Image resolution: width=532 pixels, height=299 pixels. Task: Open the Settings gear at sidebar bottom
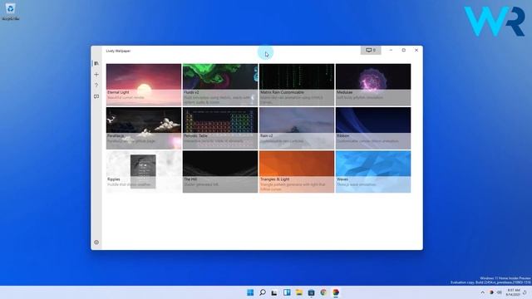coord(96,243)
